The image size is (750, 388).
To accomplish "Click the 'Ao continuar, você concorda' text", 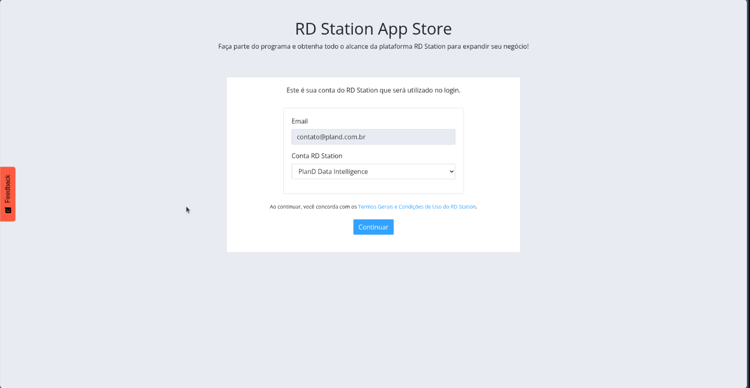I will 313,207.
